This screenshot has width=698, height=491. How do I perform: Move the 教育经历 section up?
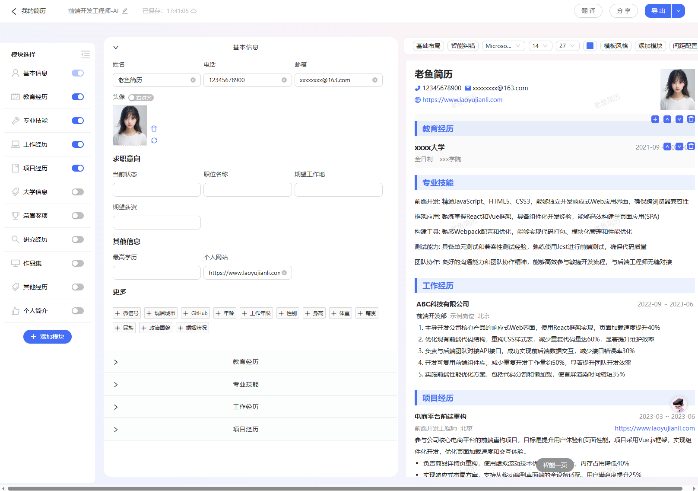click(667, 119)
